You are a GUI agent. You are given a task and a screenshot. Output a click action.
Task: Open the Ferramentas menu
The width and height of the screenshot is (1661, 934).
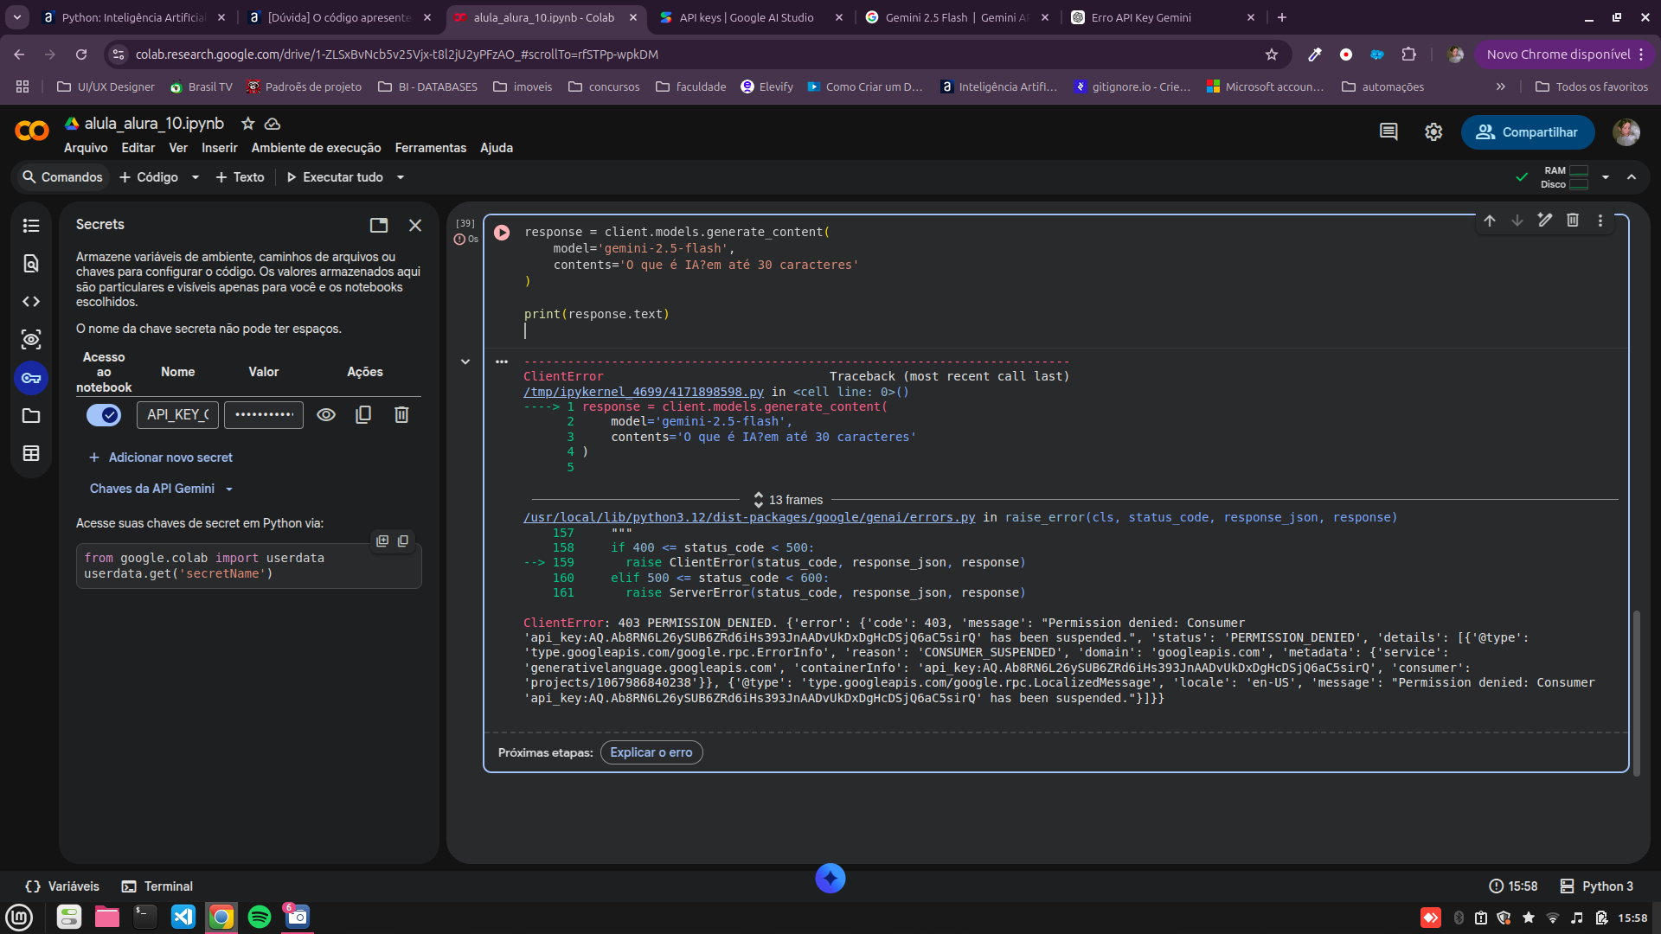[x=431, y=148]
